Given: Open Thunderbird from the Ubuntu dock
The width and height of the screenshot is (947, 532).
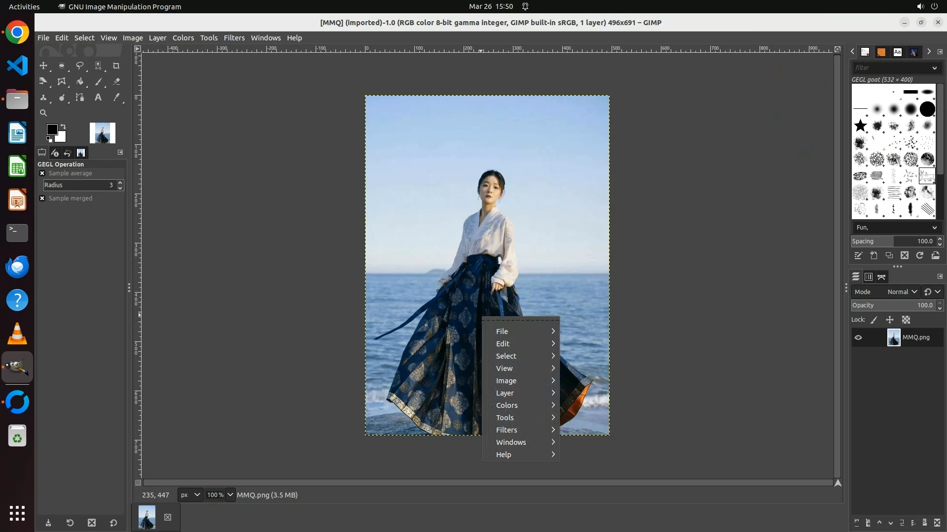Looking at the screenshot, I should 17,267.
